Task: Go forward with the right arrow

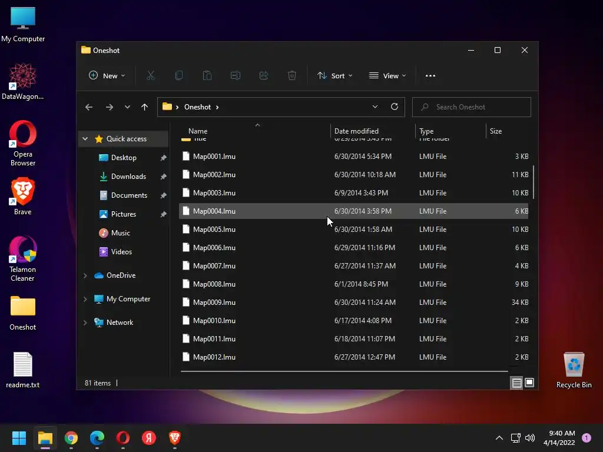Action: pos(109,107)
